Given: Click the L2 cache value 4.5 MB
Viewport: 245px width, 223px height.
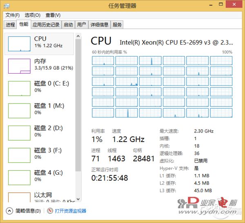Looking at the screenshot, I should (202, 183).
